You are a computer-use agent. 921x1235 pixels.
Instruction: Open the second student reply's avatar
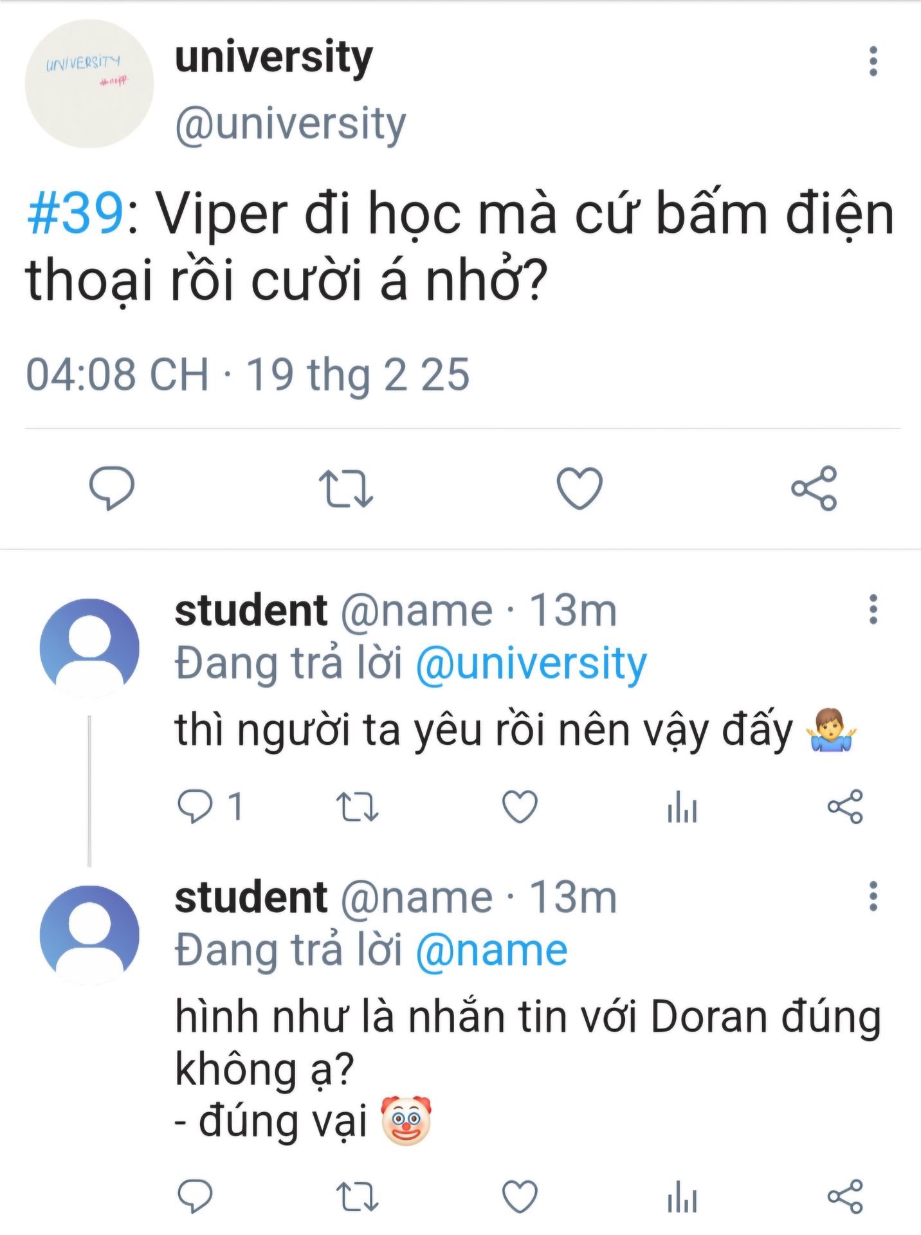[x=89, y=934]
